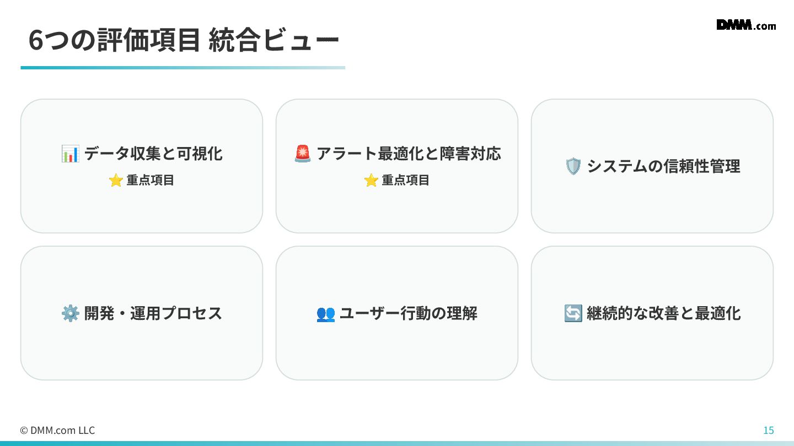Click the 重点項目 label in the first card

(150, 180)
